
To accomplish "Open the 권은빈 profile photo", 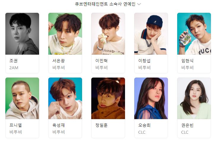I will click(194, 98).
